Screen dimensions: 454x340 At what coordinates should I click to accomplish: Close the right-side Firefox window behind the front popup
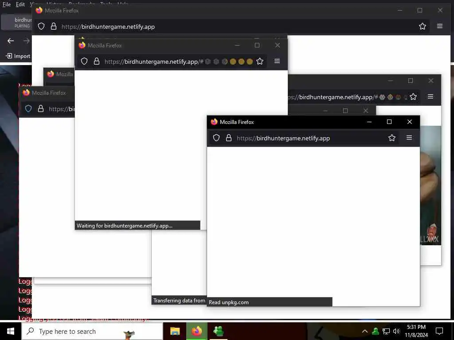(431, 81)
